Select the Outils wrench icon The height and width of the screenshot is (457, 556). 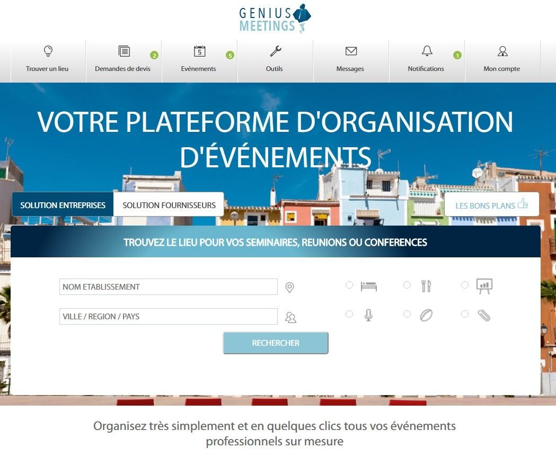click(276, 51)
